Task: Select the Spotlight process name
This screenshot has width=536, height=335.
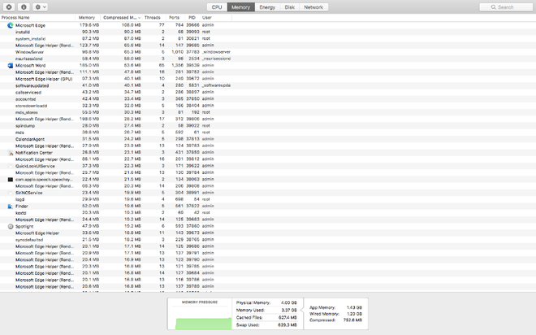Action: [24, 226]
